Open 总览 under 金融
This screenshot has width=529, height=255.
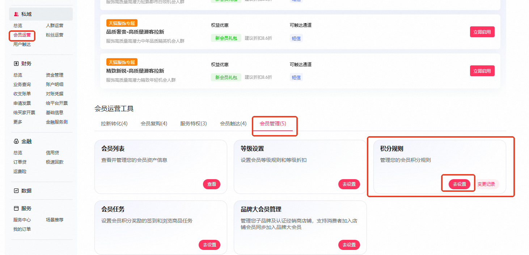[18, 153]
